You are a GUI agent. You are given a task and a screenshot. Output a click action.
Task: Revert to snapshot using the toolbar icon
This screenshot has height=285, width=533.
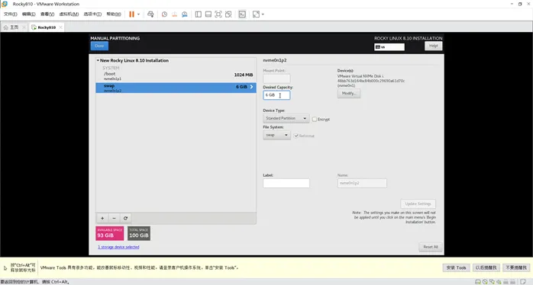174,14
